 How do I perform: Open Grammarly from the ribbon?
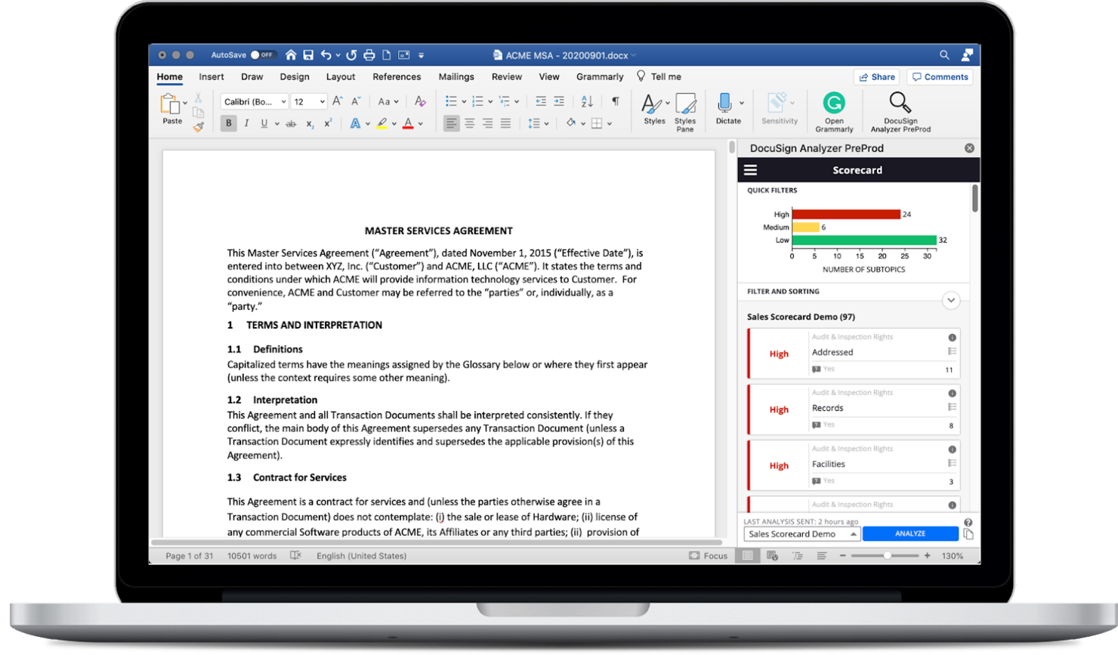click(x=833, y=110)
